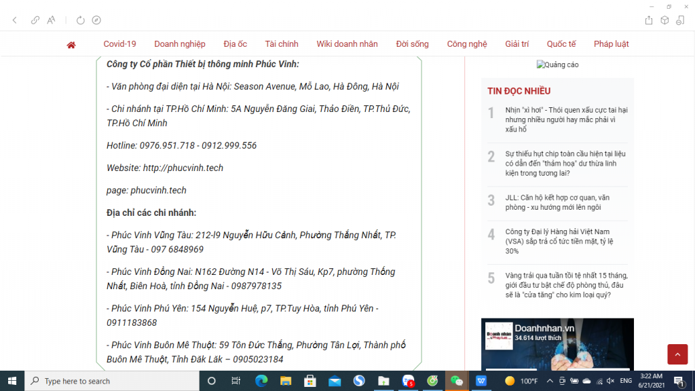Open Microsoft Store from the taskbar

[x=309, y=381]
